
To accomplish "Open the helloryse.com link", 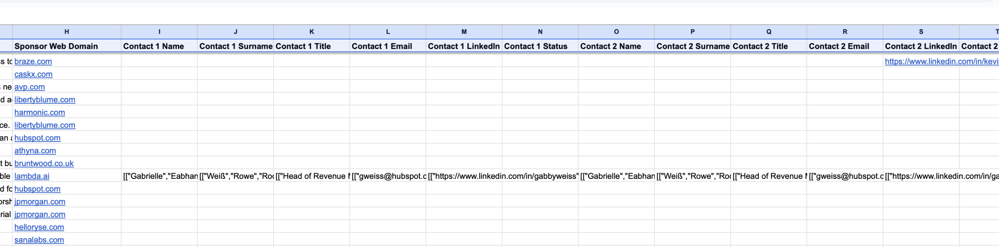I will (39, 227).
